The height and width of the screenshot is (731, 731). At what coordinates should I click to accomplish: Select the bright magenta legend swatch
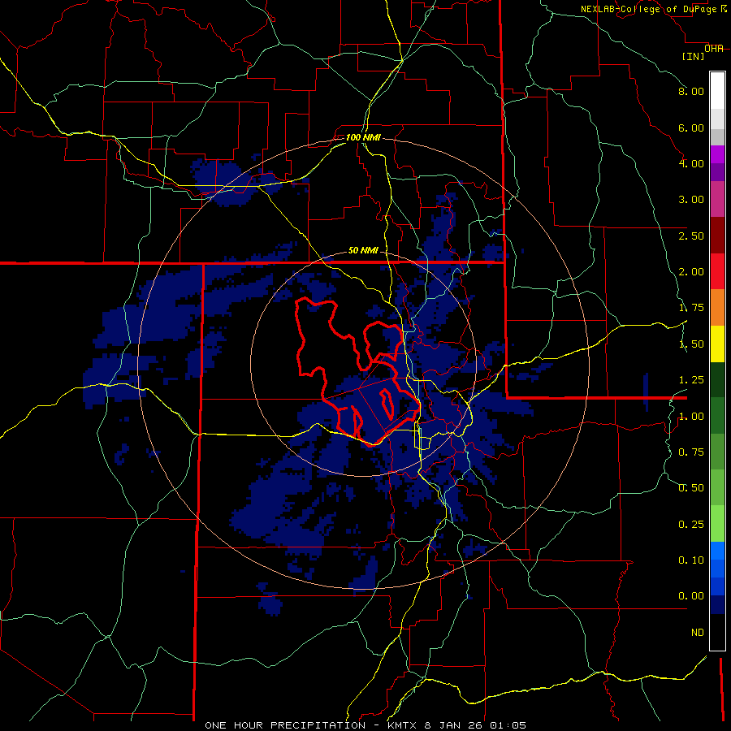click(717, 154)
